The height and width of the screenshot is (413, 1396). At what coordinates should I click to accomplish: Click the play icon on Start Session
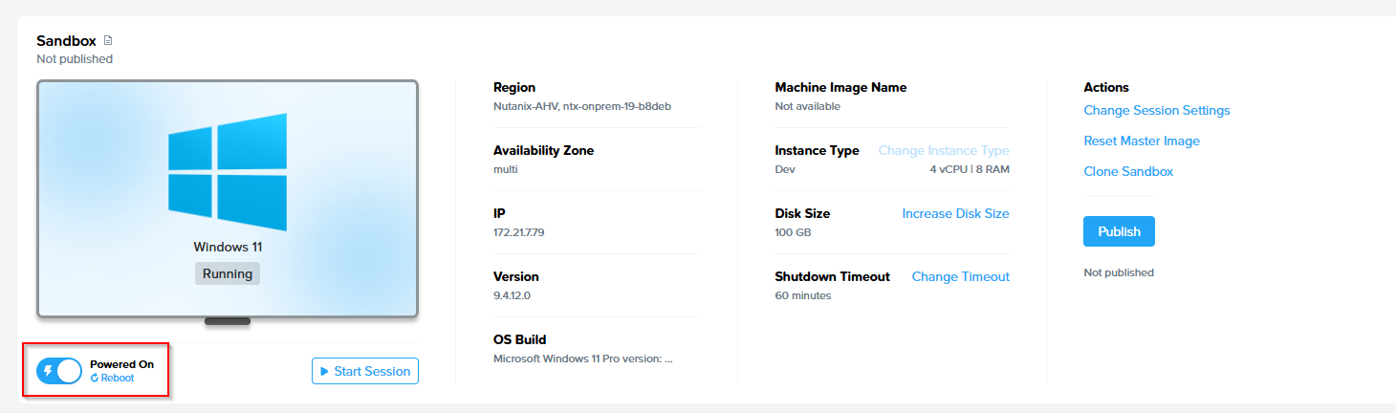click(x=324, y=371)
